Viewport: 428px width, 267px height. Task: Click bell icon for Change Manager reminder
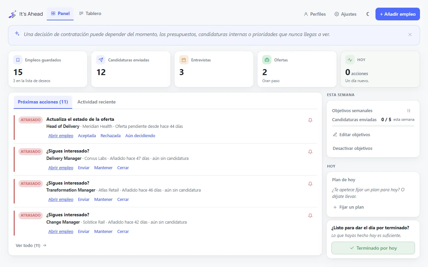(310, 216)
